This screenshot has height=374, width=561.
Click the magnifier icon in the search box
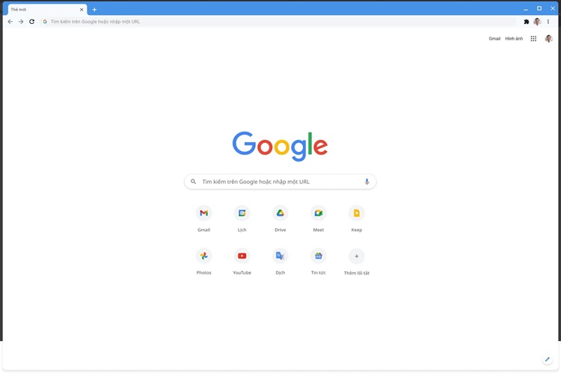pyautogui.click(x=193, y=182)
